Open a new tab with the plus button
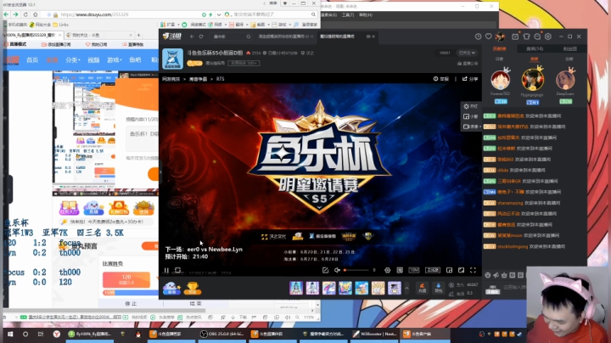This screenshot has height=343, width=611. pyautogui.click(x=138, y=35)
